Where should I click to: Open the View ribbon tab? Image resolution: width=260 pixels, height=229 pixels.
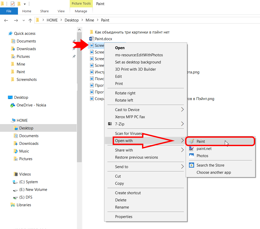[61, 11]
